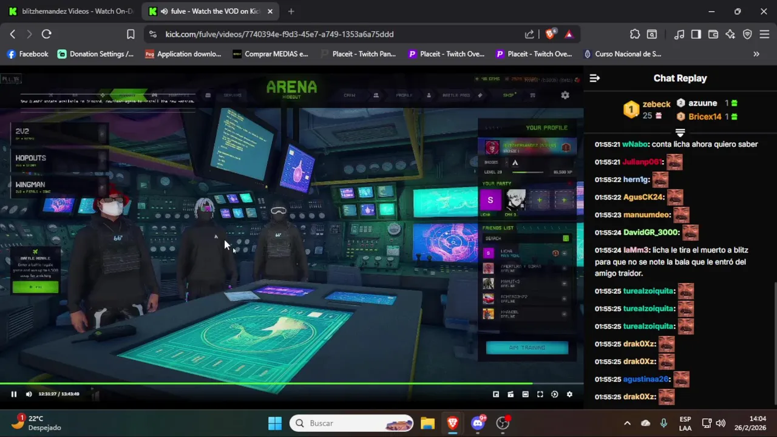The width and height of the screenshot is (777, 437).
Task: Open the browser main hamburger menu
Action: click(764, 34)
